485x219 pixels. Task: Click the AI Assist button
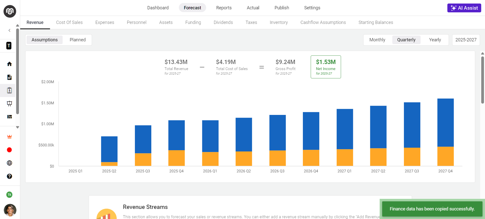click(x=464, y=8)
